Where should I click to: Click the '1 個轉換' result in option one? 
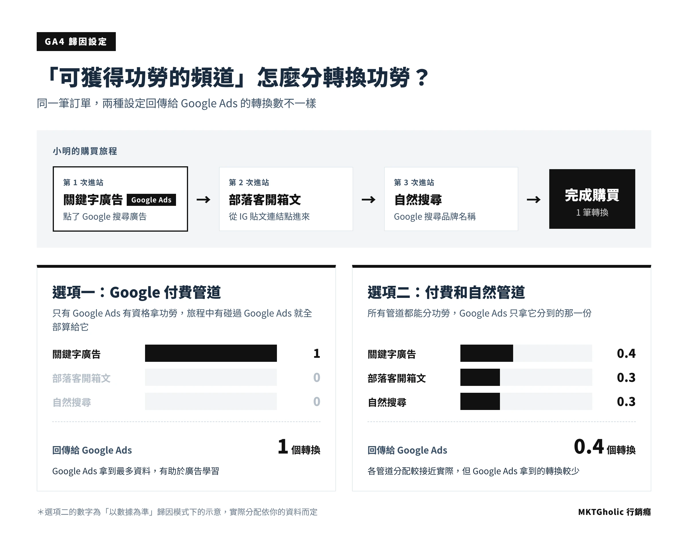point(299,447)
